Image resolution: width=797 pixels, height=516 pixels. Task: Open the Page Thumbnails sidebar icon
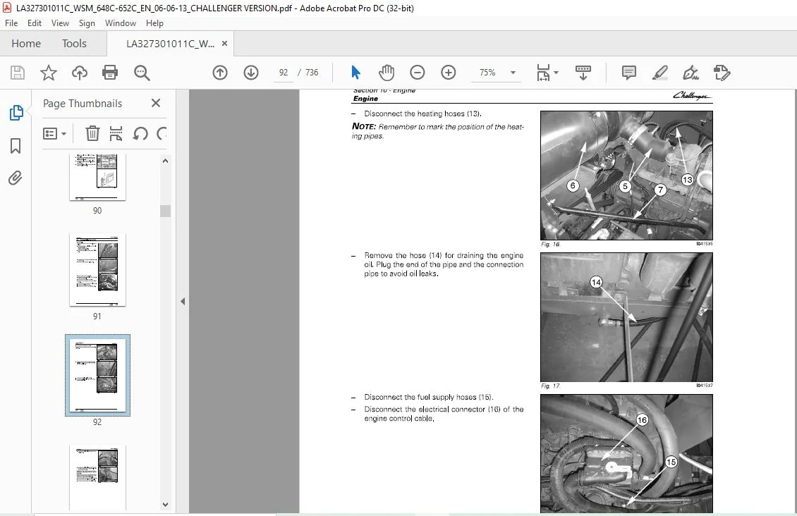pos(16,113)
